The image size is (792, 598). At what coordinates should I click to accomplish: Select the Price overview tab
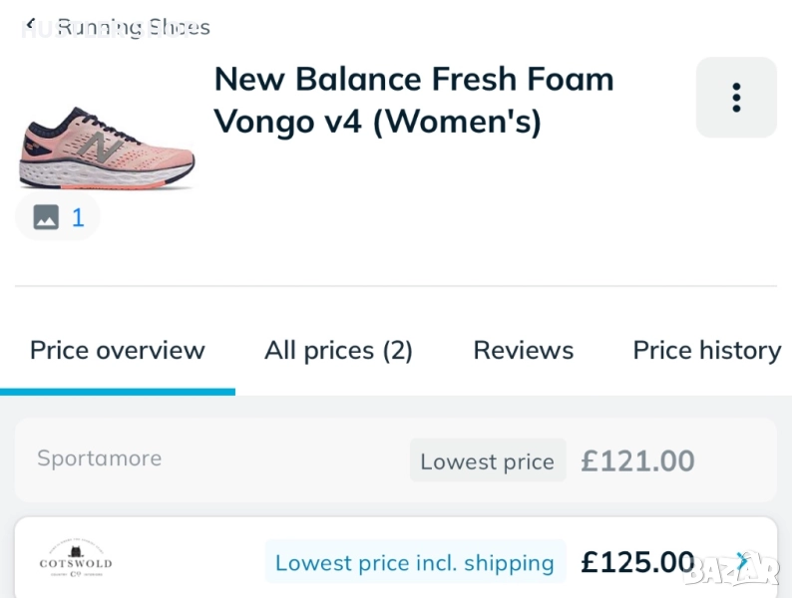pos(118,351)
